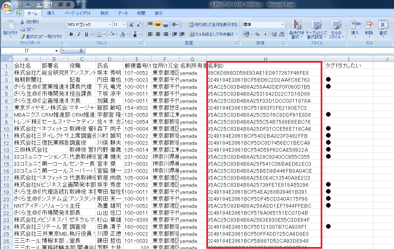Switch to 校閲 tab
Screen dimensions: 394x249
click(141, 13)
